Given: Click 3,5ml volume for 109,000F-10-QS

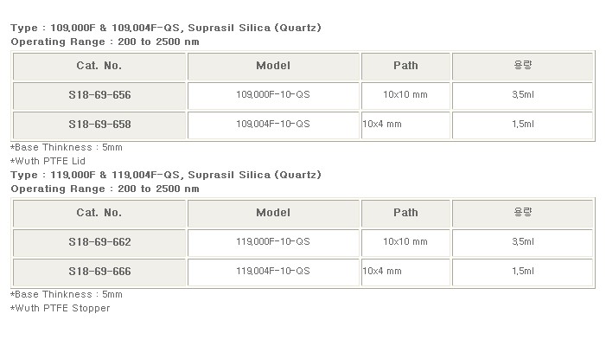Looking at the screenshot, I should (523, 95).
